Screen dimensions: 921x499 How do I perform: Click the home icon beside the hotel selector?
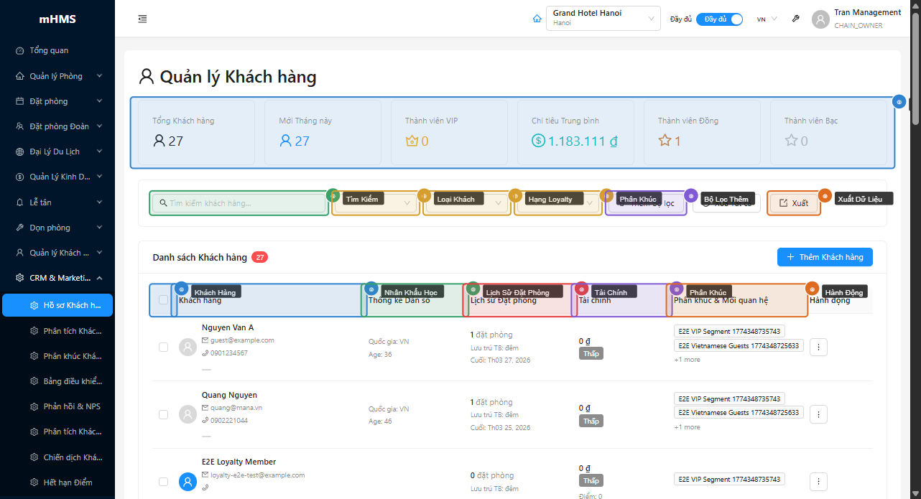click(537, 19)
